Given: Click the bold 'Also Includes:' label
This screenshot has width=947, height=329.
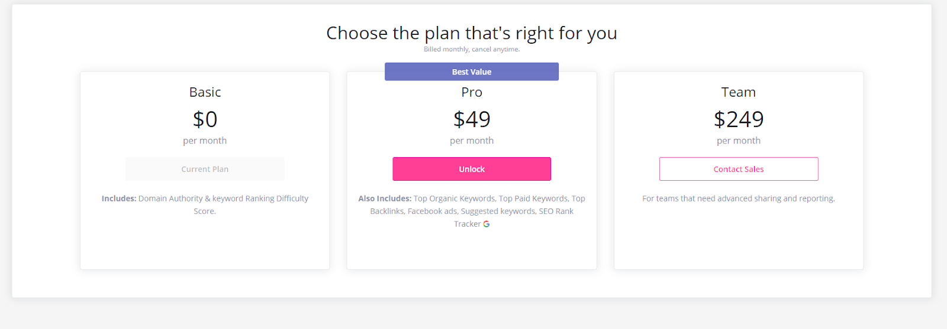Looking at the screenshot, I should point(385,198).
